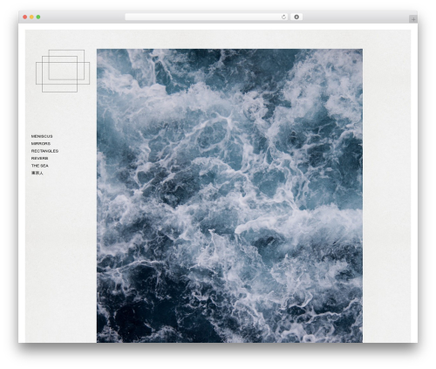The height and width of the screenshot is (369, 436).
Task: Open the REVERB gallery link
Action: [39, 158]
